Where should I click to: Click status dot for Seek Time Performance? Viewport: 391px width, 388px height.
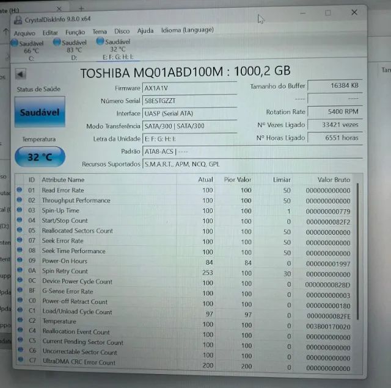(20, 250)
